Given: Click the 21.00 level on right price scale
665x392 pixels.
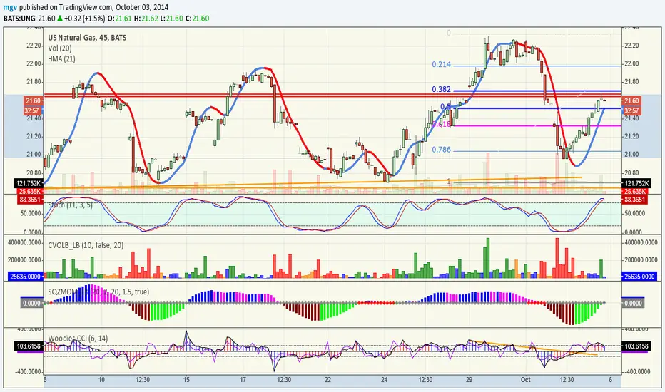Looking at the screenshot, I should pos(632,154).
